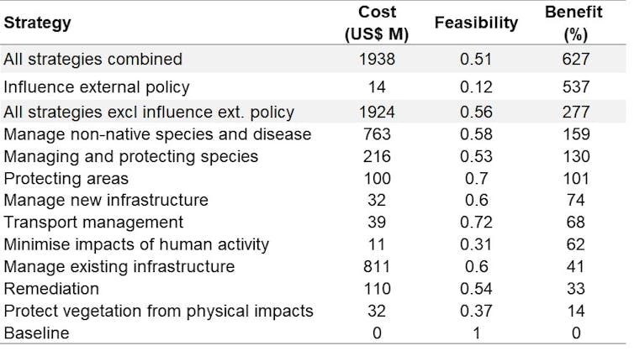Viewport: 634px width, 351px height.
Task: Click the Strategy column header
Action: click(37, 23)
